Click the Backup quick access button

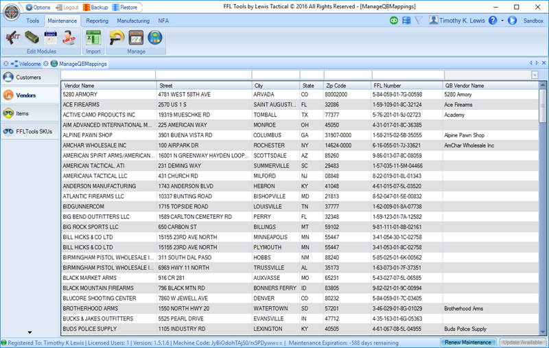pyautogui.click(x=95, y=8)
